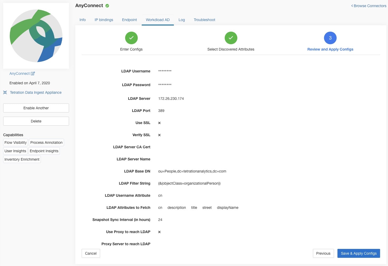Click the LDAP Server CA Cert label
The image size is (388, 266).
[132, 147]
